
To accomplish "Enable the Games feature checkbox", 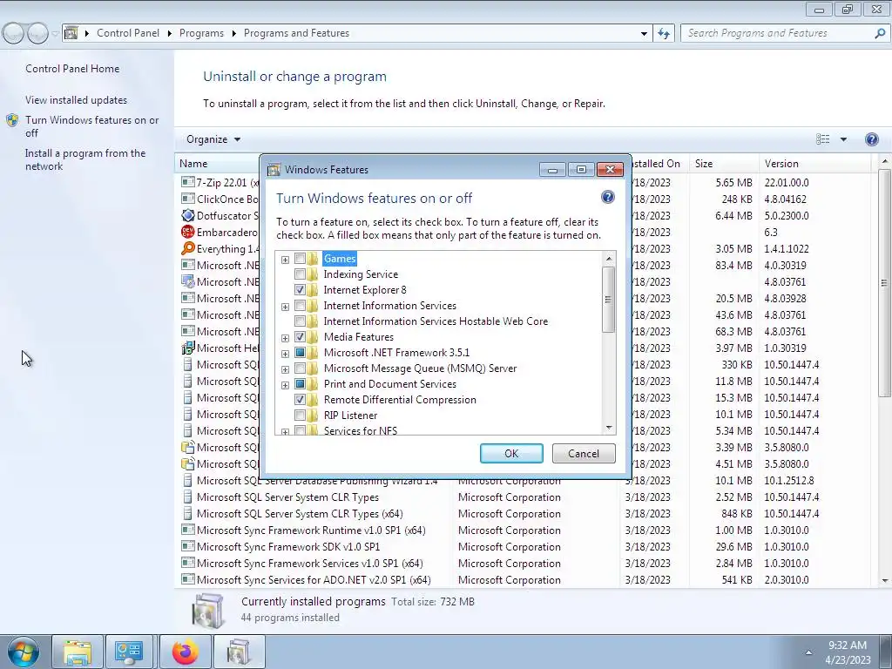I will [300, 259].
